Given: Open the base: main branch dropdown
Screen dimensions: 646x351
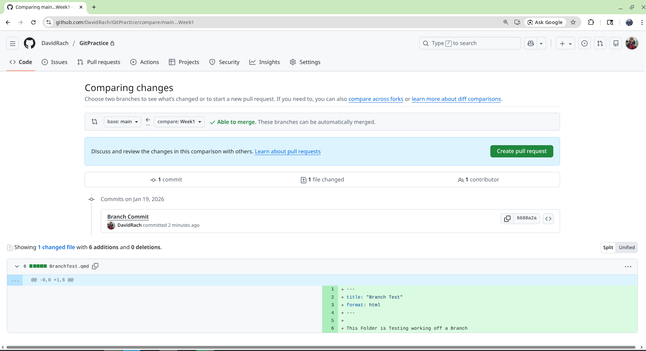Looking at the screenshot, I should [x=122, y=122].
